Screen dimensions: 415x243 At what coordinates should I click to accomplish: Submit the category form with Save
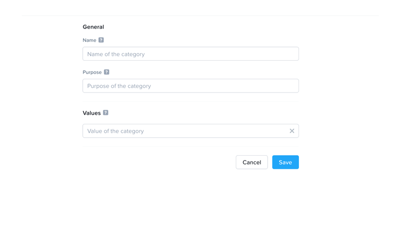point(285,162)
